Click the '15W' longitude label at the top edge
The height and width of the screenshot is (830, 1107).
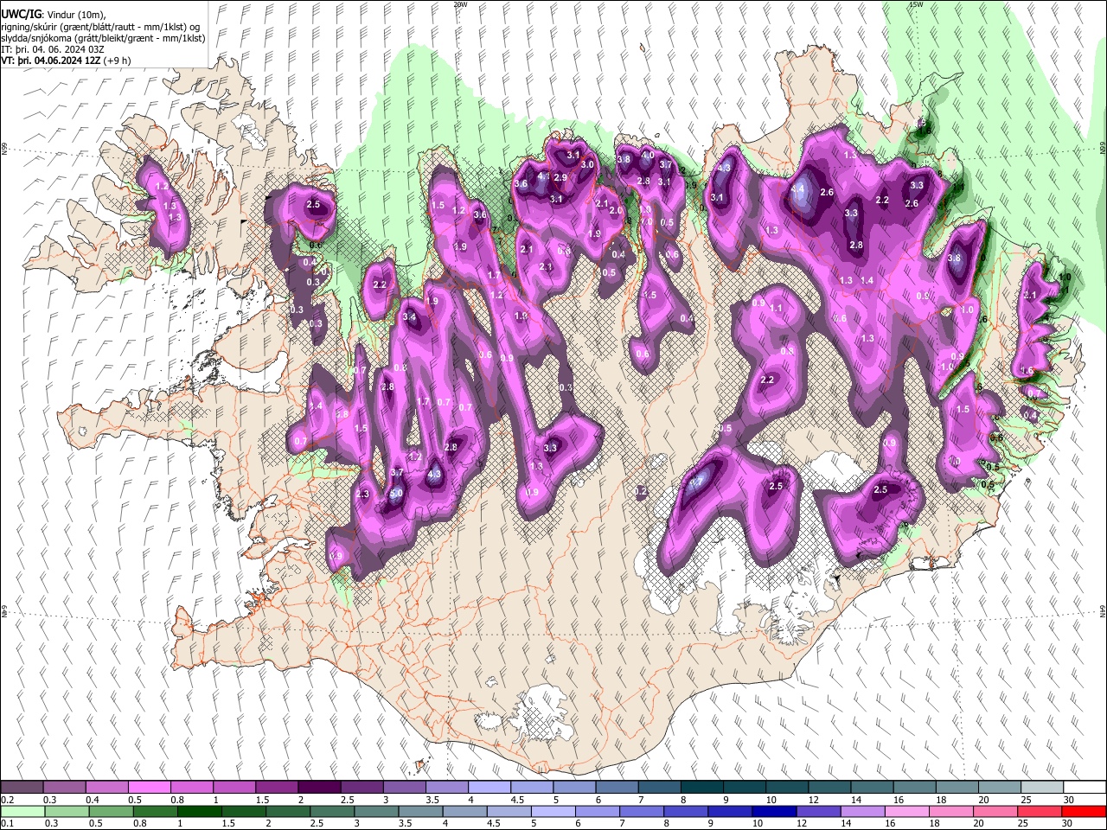tap(915, 4)
